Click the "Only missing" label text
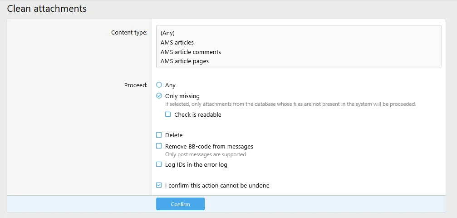The height and width of the screenshot is (218, 457). (182, 96)
